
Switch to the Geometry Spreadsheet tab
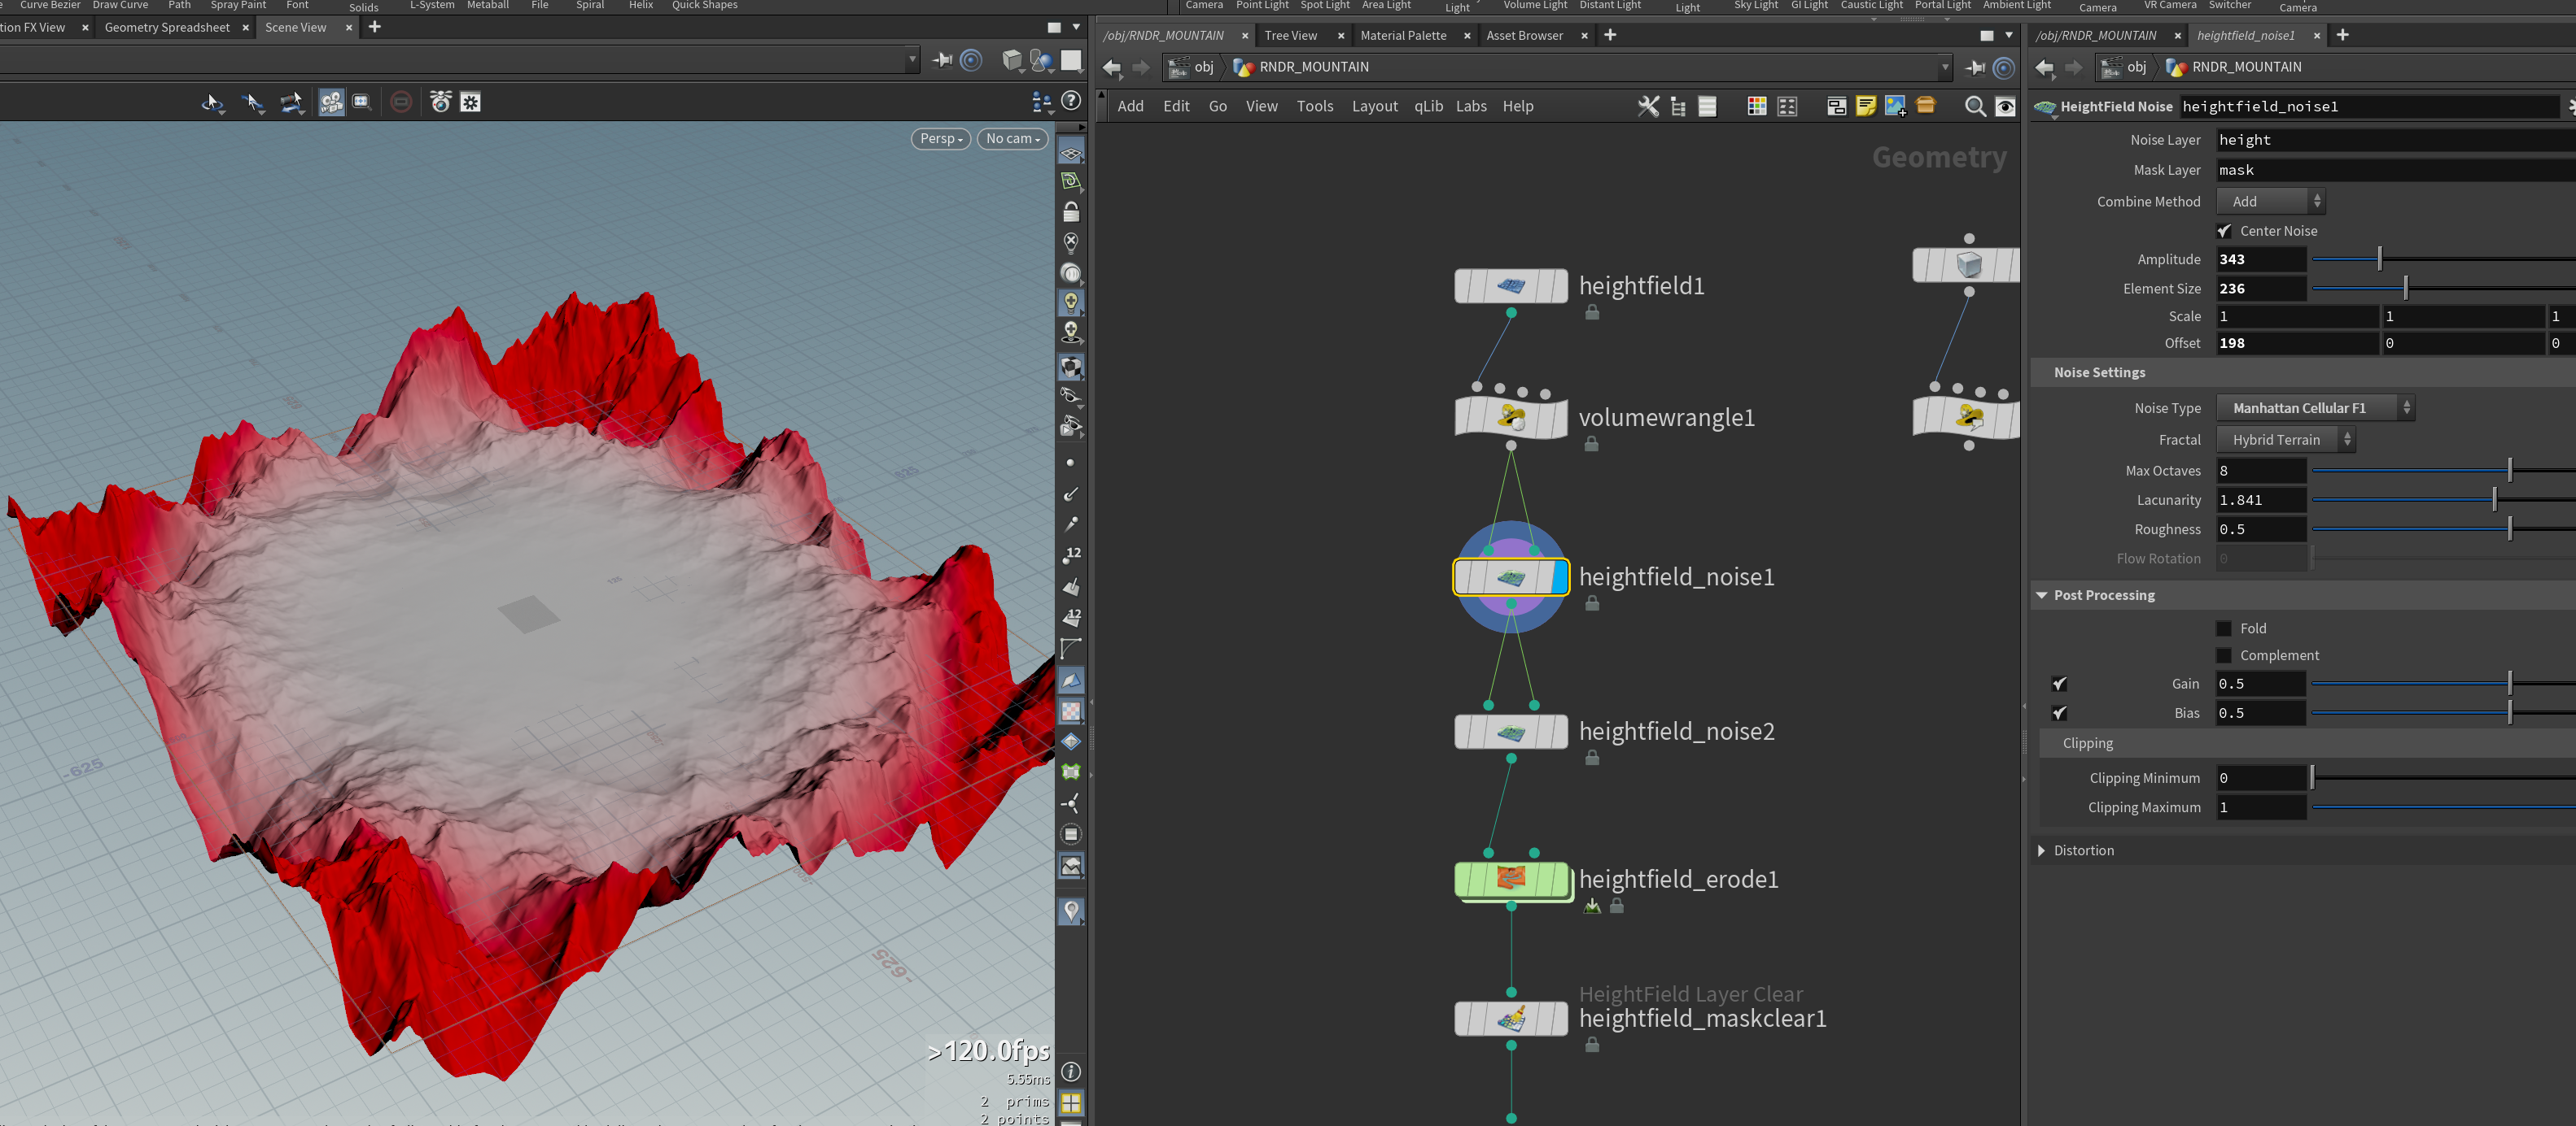point(167,27)
